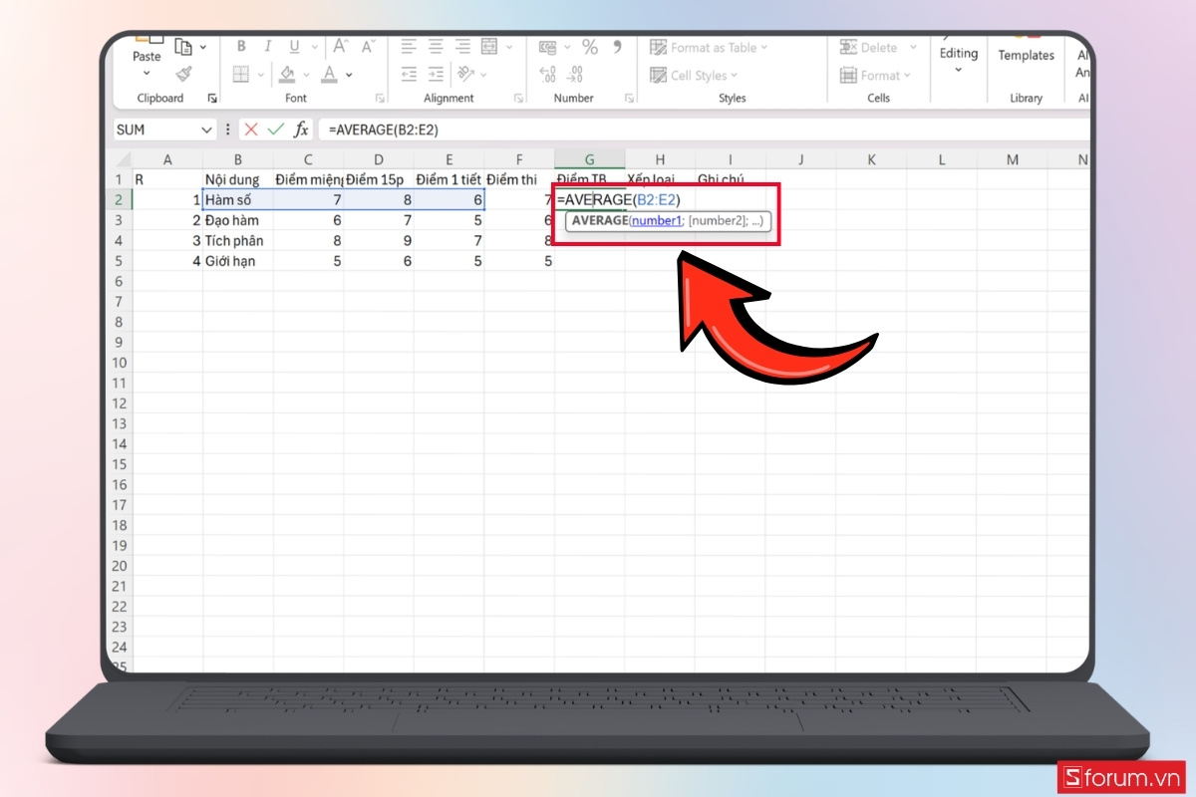The height and width of the screenshot is (797, 1196).
Task: Apply Percent Style formatting
Action: pos(590,47)
